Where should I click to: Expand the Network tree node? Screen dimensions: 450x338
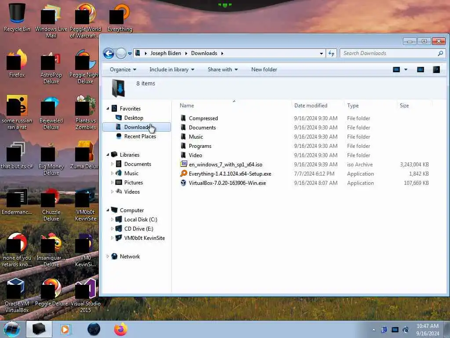pyautogui.click(x=108, y=257)
